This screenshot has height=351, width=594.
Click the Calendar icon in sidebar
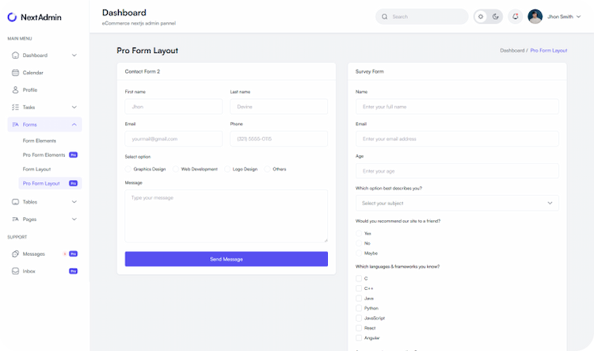click(x=15, y=73)
